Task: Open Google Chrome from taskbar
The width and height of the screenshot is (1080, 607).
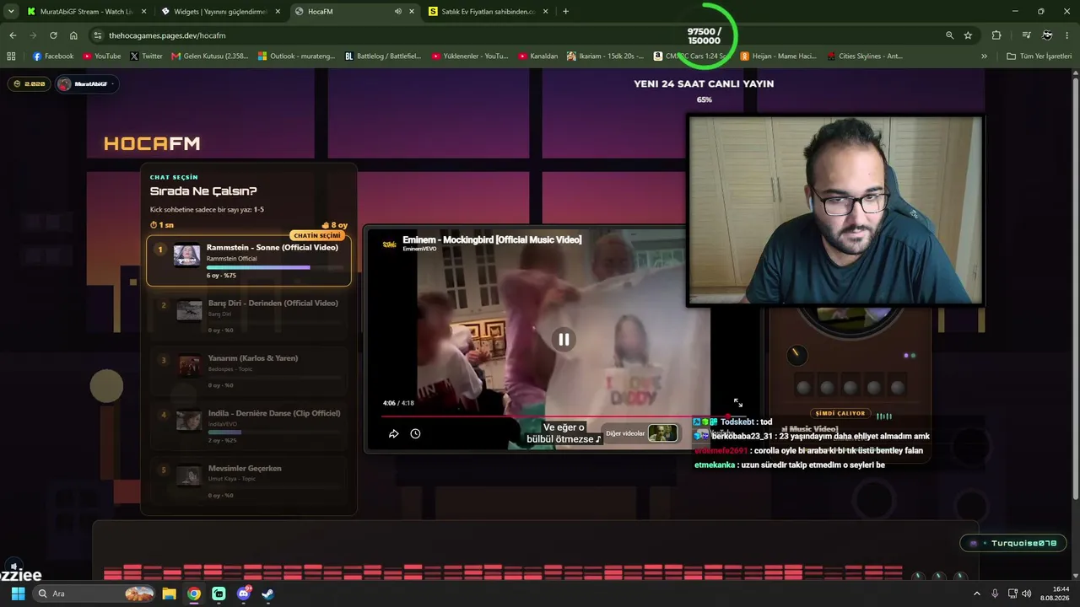Action: (x=194, y=594)
